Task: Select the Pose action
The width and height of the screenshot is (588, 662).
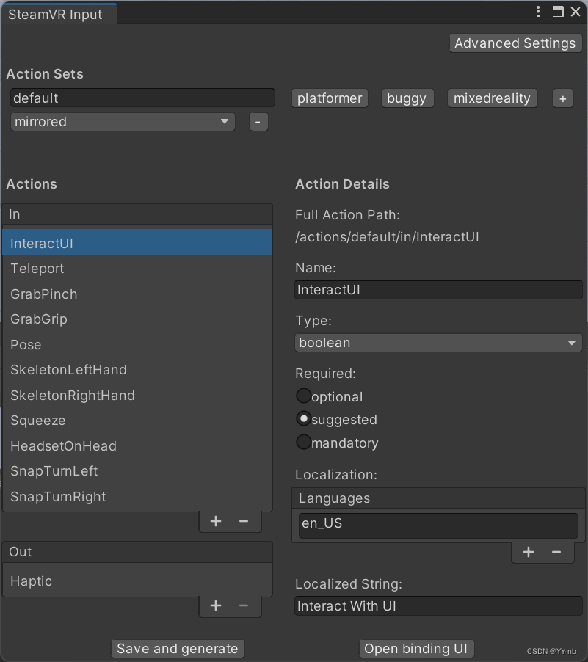Action: pyautogui.click(x=137, y=344)
